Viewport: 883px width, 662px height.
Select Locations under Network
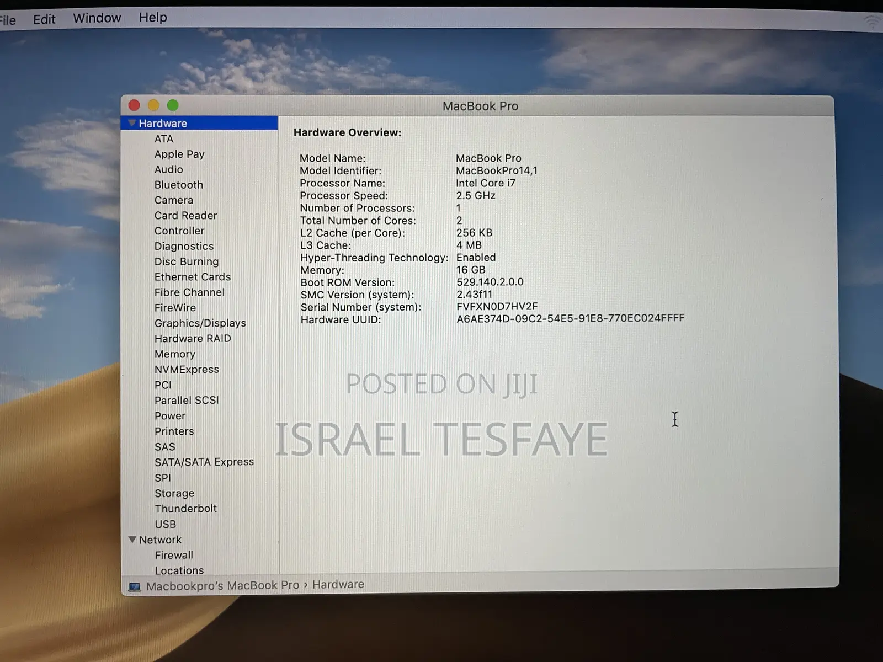179,570
